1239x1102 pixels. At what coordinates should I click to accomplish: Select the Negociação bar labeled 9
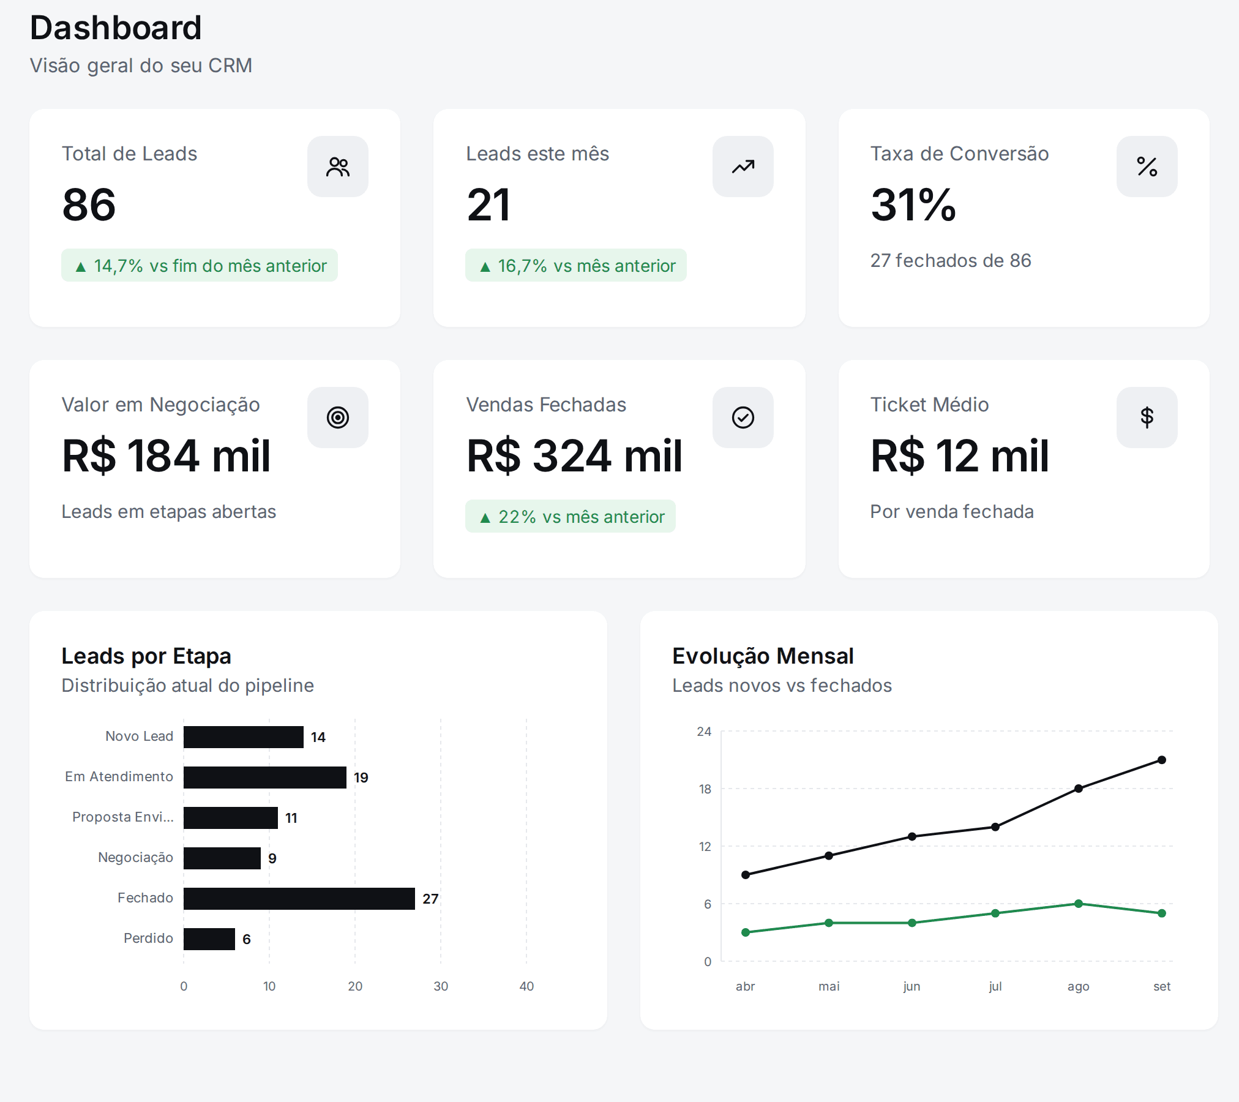coord(222,858)
